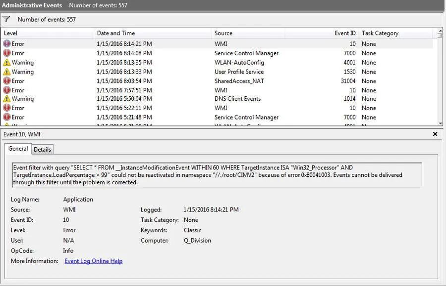Sort by the Event ID column header

coord(322,33)
